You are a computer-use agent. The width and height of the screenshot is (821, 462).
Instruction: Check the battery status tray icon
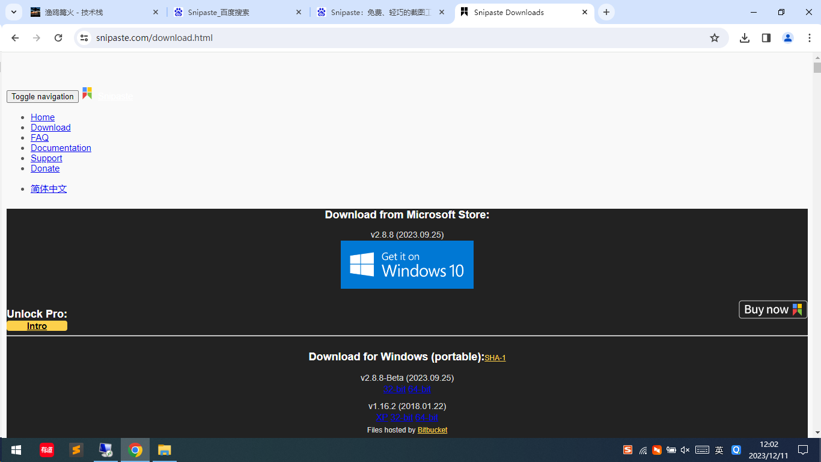671,450
